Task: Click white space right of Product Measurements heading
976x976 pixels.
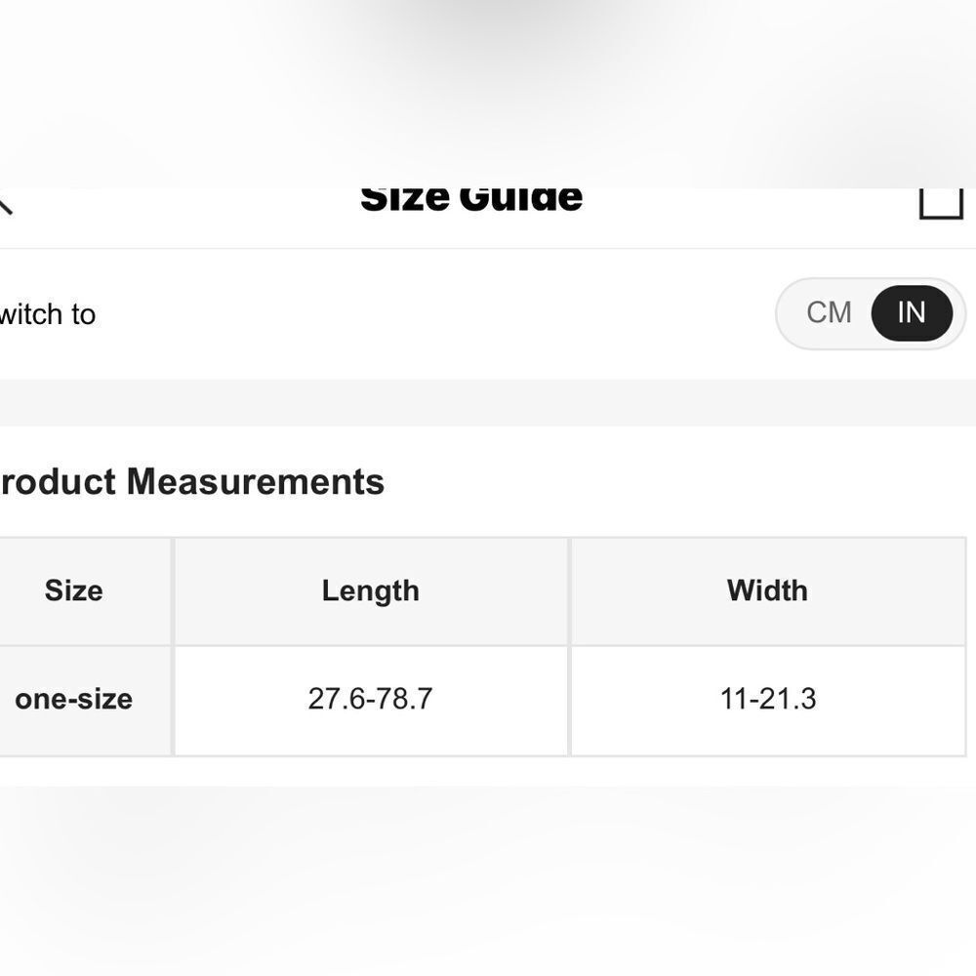Action: point(678,482)
